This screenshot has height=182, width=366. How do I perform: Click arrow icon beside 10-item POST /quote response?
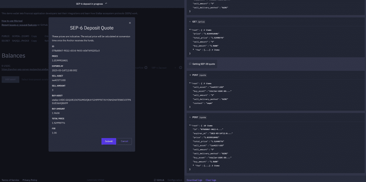[x=190, y=117]
